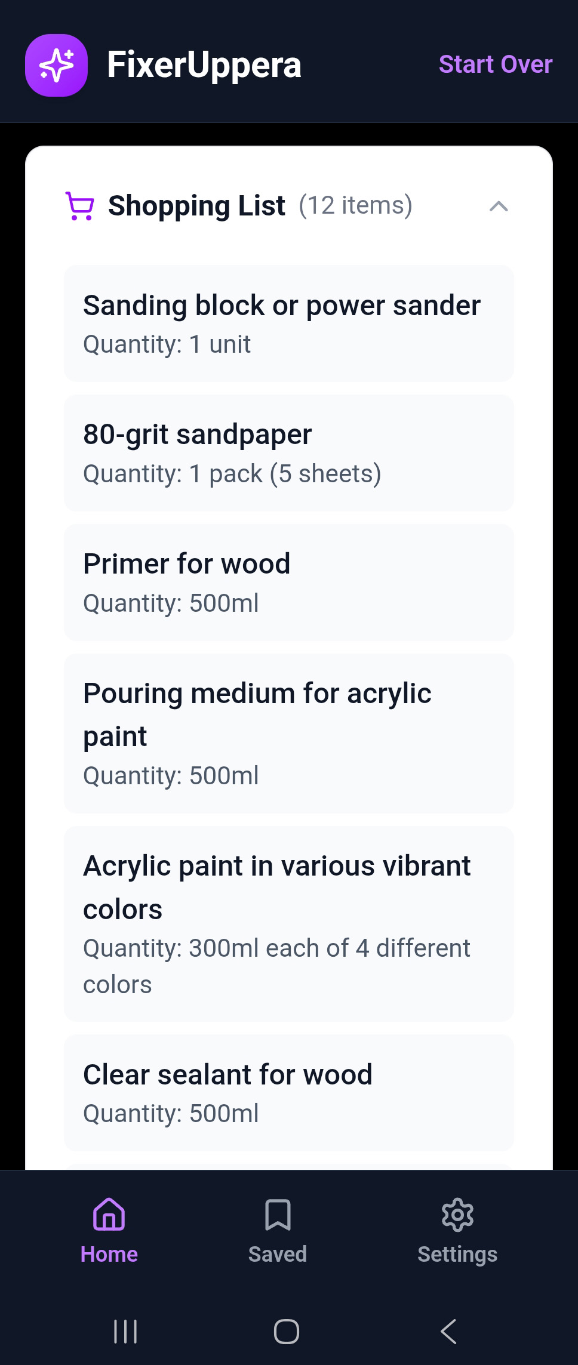This screenshot has width=578, height=1365.
Task: Click the shopping cart icon
Action: click(x=79, y=206)
